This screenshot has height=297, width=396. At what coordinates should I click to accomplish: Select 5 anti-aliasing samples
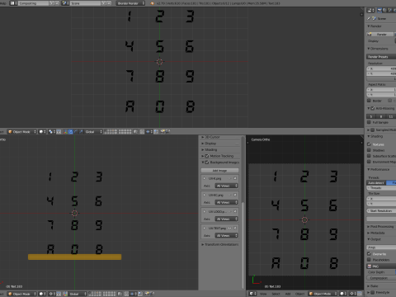[371, 116]
